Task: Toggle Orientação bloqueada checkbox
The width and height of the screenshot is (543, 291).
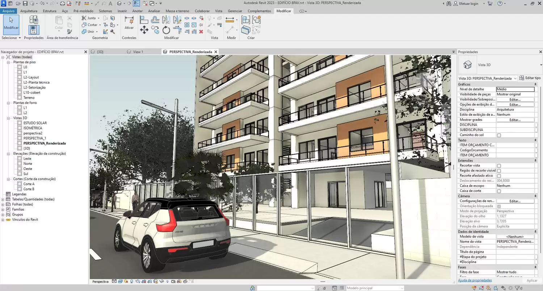Action: pyautogui.click(x=499, y=206)
